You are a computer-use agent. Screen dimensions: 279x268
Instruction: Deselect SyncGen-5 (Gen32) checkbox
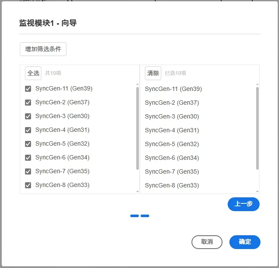pyautogui.click(x=28, y=144)
